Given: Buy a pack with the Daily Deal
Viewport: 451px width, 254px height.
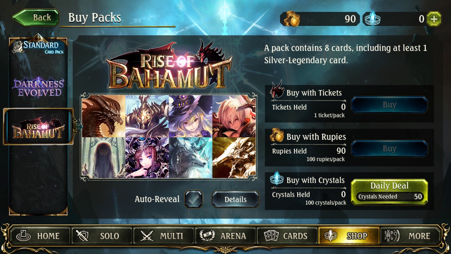Looking at the screenshot, I should (389, 192).
